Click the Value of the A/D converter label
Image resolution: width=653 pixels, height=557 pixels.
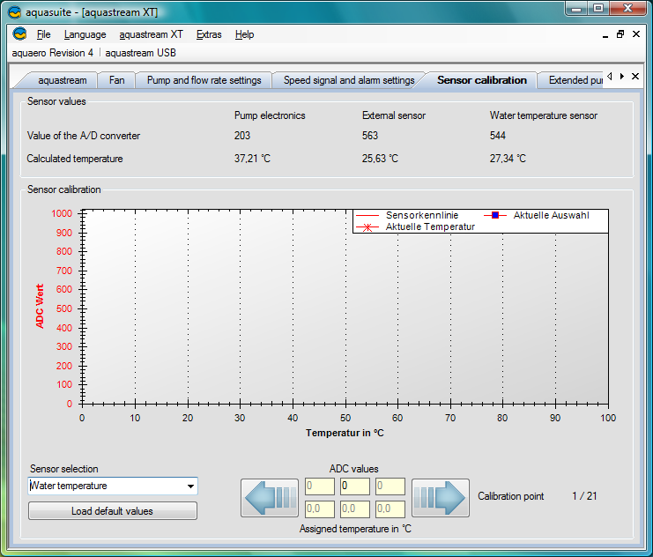point(84,136)
